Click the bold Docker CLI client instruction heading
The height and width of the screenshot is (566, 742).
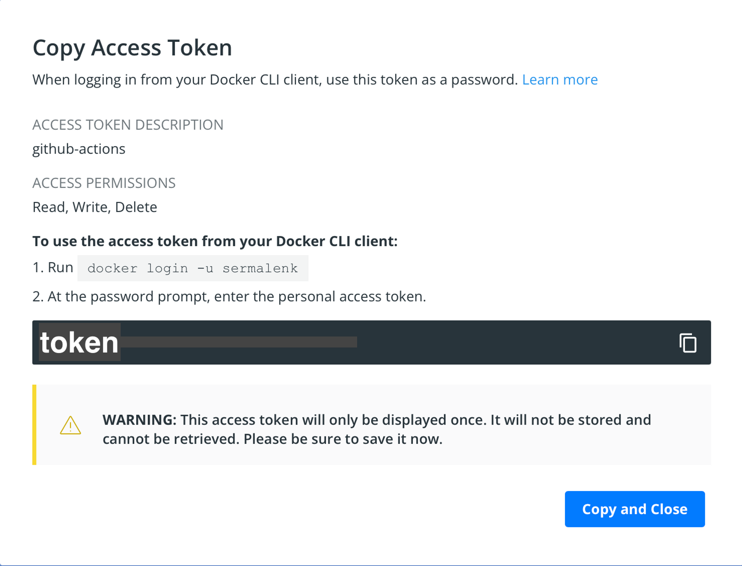215,241
